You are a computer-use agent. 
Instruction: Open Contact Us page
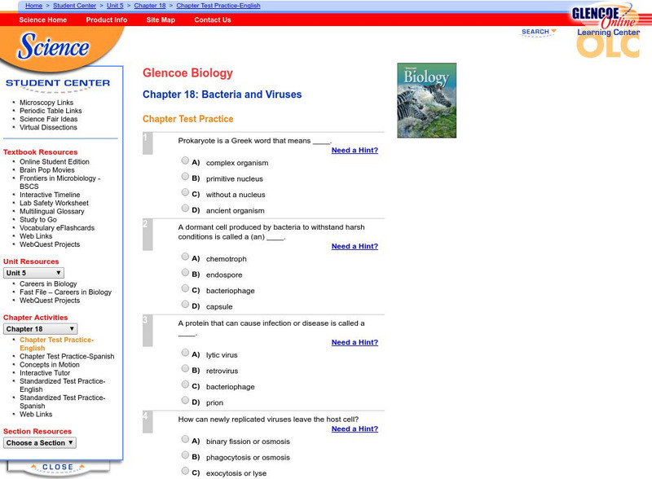pyautogui.click(x=213, y=20)
